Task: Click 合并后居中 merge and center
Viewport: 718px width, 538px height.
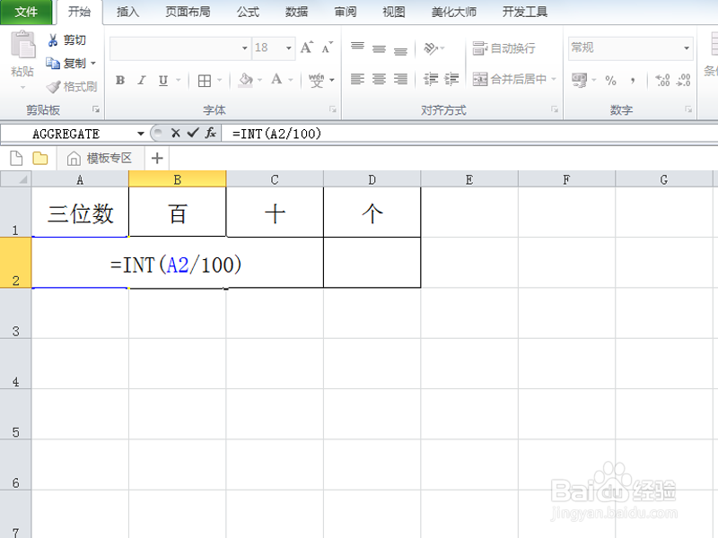Action: coord(509,79)
